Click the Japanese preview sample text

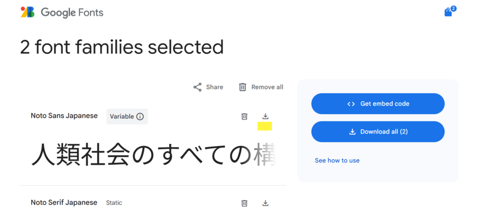coord(153,155)
